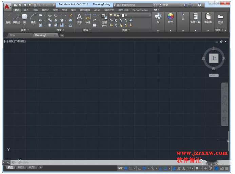
Task: Open the Annotate (注释) ribbon tab
Action: tap(35, 10)
